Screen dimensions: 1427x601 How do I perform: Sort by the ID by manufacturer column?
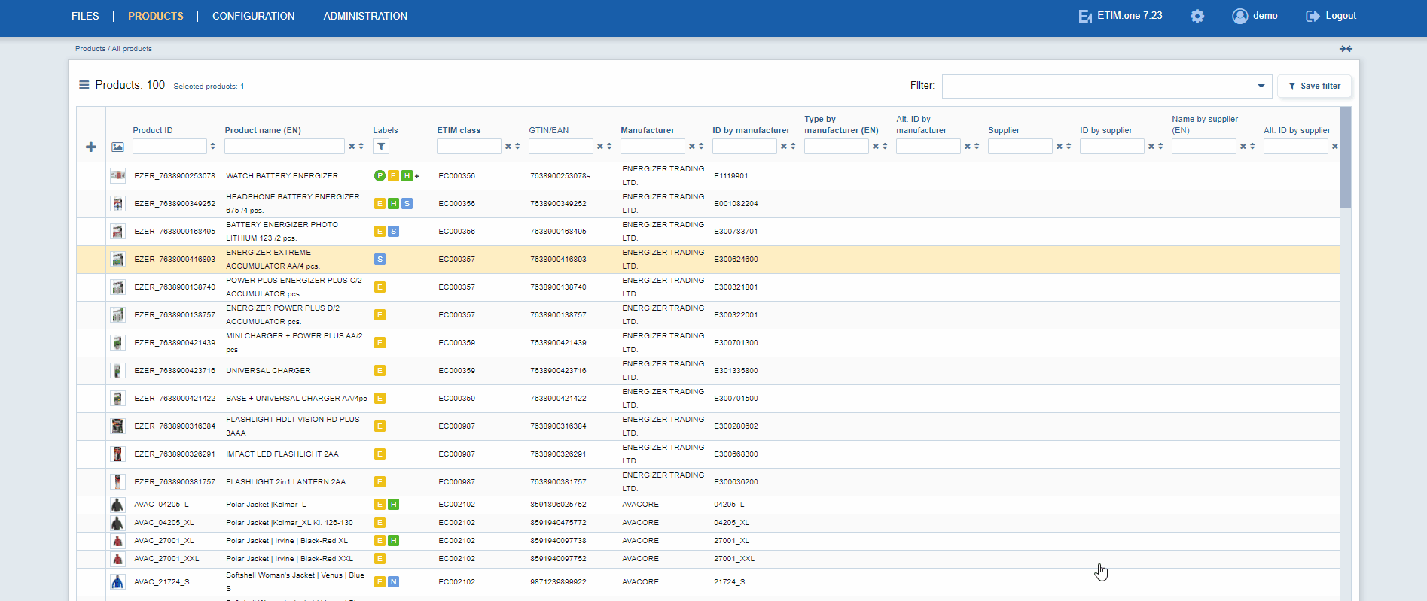click(793, 147)
